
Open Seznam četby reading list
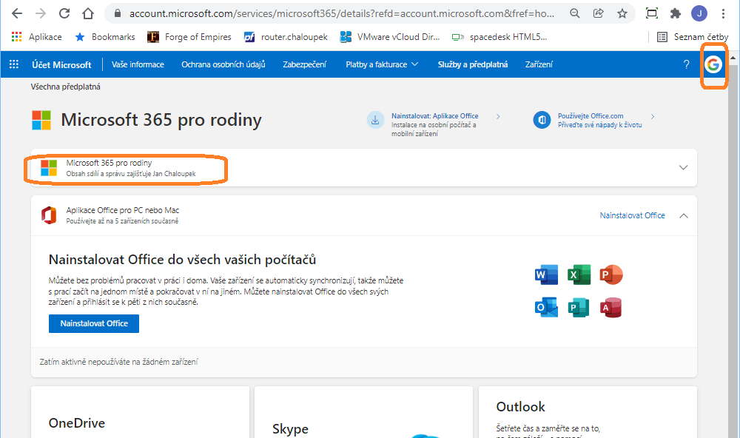(693, 37)
